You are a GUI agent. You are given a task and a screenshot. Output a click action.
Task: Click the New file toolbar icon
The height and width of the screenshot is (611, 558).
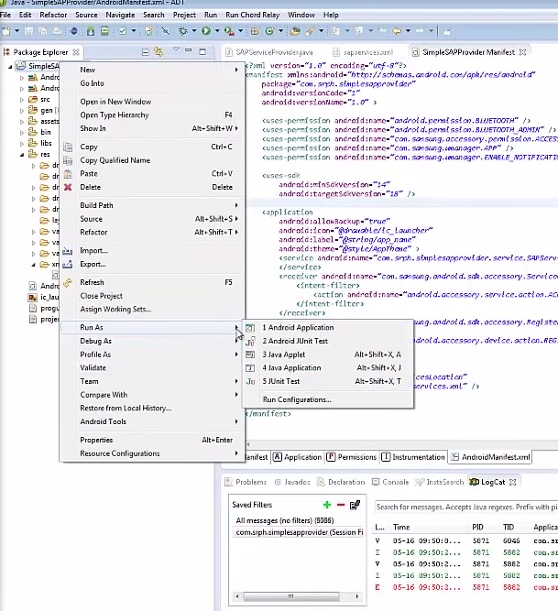coord(5,31)
